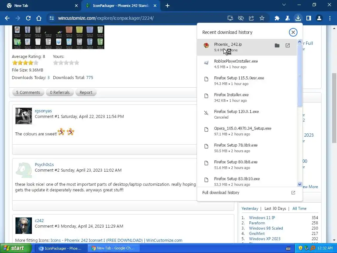Open the browser home page
Image resolution: width=337 pixels, height=253 pixels.
[39, 18]
